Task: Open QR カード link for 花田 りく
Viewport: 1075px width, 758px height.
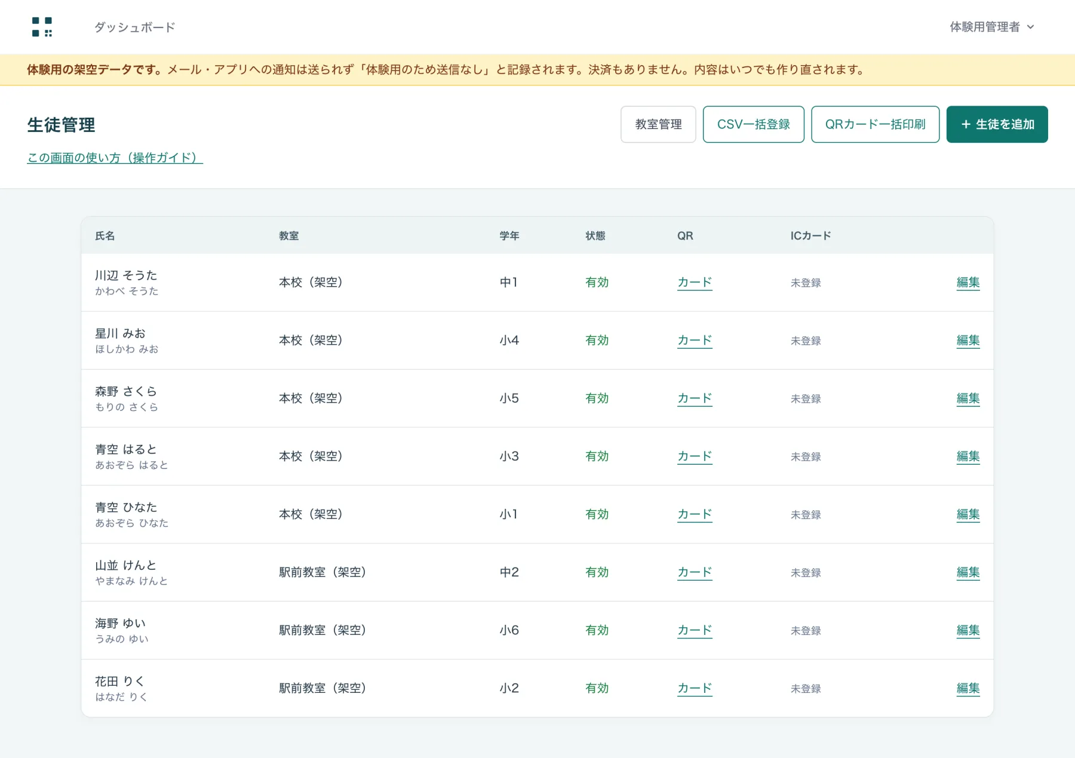Action: point(695,688)
